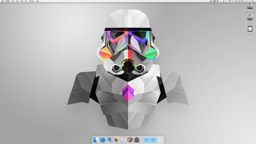Open the Downloads folder stack in Dock

(x=153, y=140)
